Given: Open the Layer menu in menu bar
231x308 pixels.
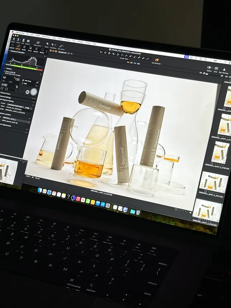Looking at the screenshot, I should pyautogui.click(x=54, y=38).
